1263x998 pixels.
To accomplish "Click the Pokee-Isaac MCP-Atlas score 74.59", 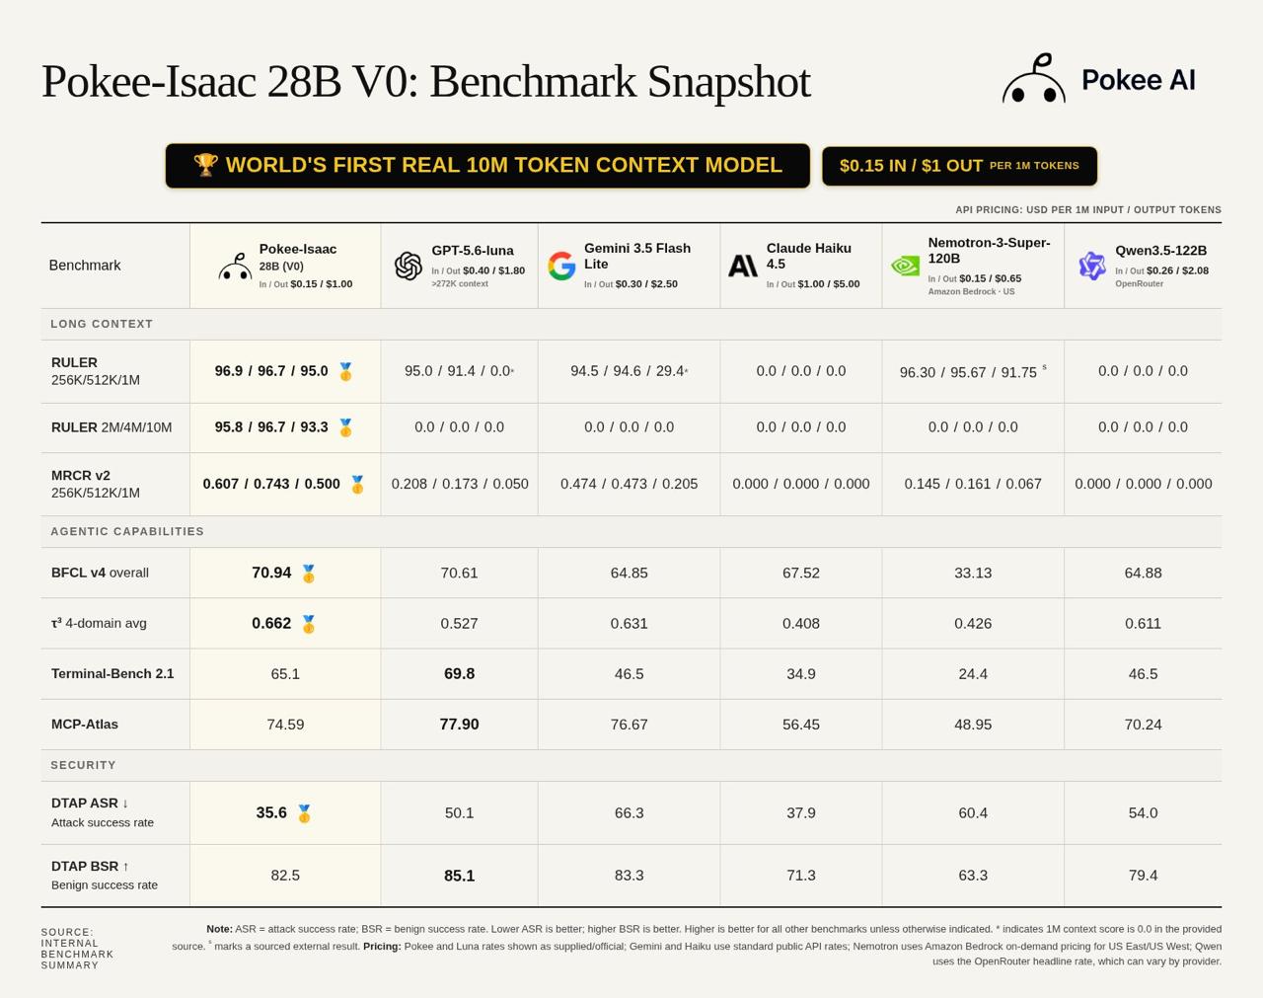I will click(x=285, y=724).
